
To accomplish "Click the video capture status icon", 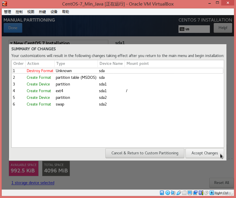I will click(x=195, y=192).
